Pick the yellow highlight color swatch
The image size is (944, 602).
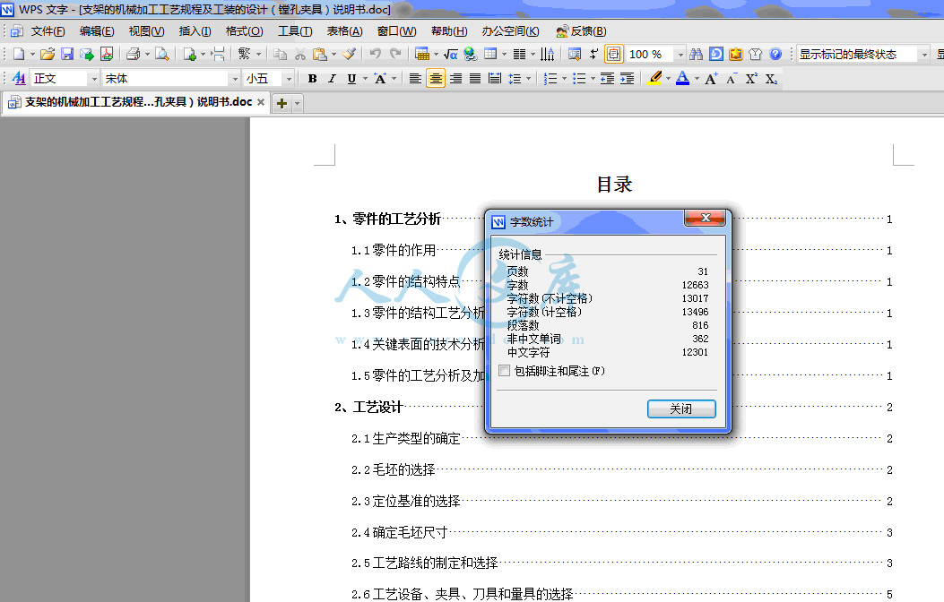click(655, 79)
